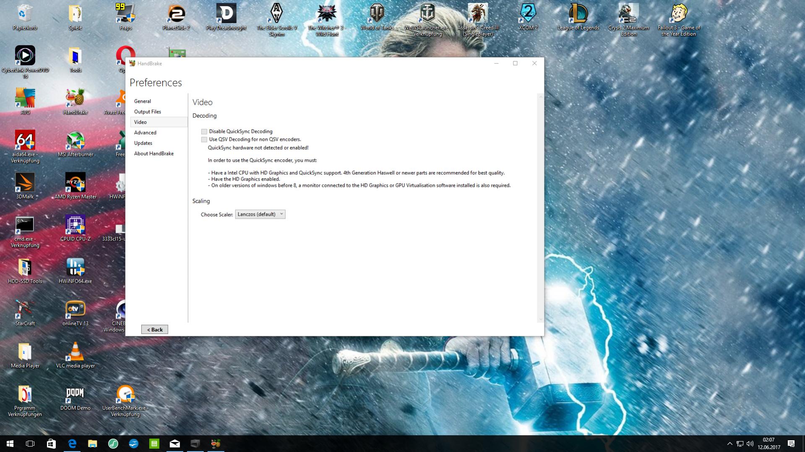Show hidden system tray icons
Viewport: 805px width, 452px height.
point(729,444)
